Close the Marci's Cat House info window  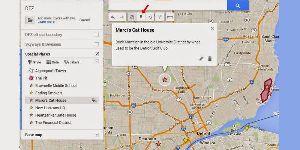(212, 28)
